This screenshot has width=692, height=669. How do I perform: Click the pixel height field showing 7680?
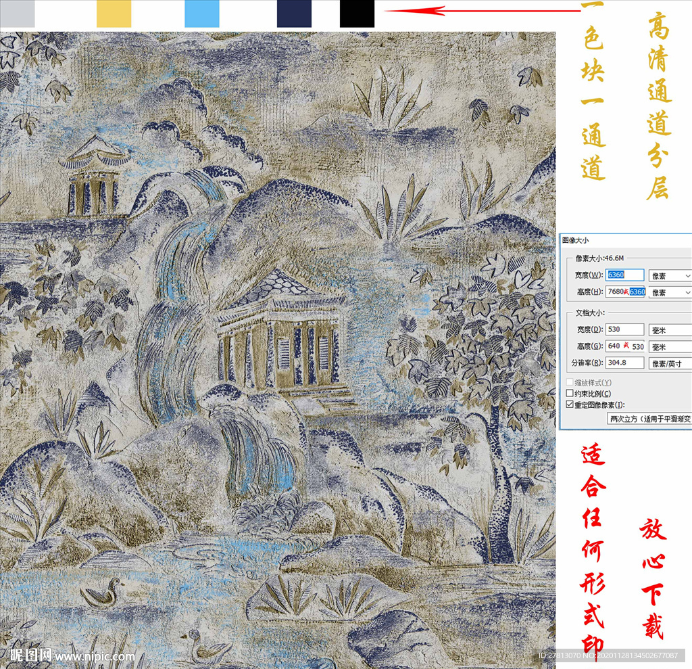[x=626, y=292]
